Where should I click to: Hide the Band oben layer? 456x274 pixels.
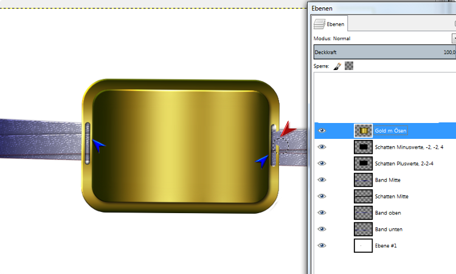click(x=322, y=213)
